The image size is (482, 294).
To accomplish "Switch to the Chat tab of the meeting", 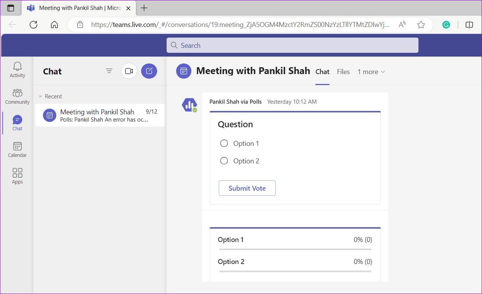I will [322, 72].
